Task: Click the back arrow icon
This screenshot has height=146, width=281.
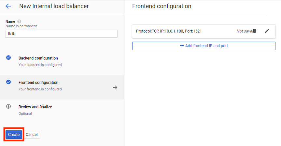Action: point(8,6)
